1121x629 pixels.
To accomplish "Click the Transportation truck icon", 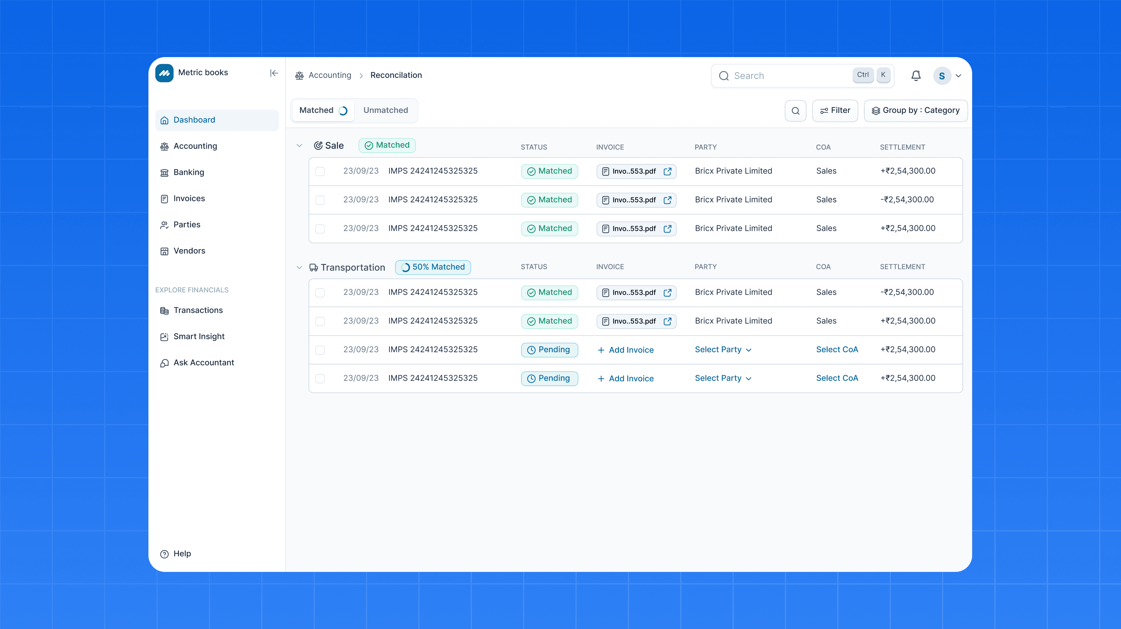I will (x=314, y=267).
